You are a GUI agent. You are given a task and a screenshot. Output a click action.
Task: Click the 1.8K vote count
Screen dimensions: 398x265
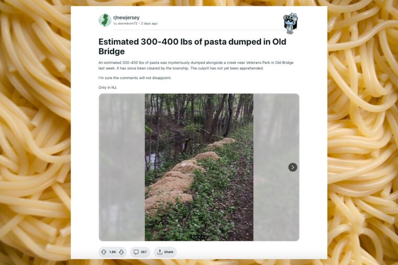113,252
